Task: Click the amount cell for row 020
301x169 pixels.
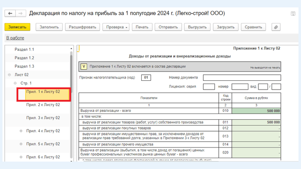Action: pos(256,153)
